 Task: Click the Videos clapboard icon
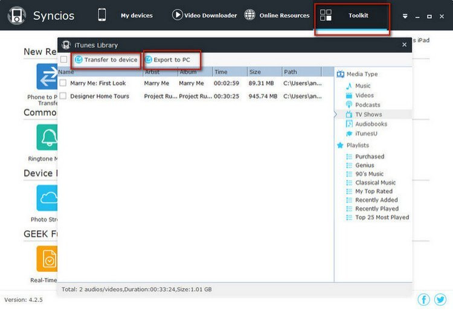(349, 95)
